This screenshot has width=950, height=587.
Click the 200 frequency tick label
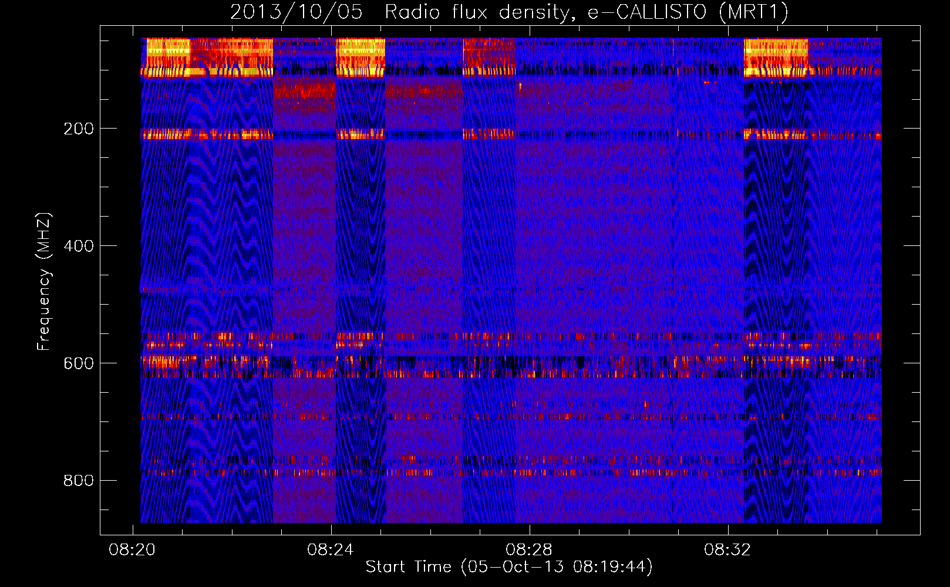tap(79, 129)
